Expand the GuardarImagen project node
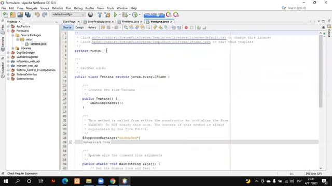Image resolution: width=332 pixels, height=186 pixels. [x=8, y=53]
